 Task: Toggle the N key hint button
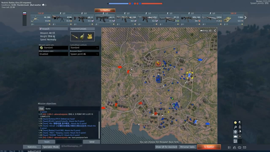pyautogui.click(x=240, y=136)
